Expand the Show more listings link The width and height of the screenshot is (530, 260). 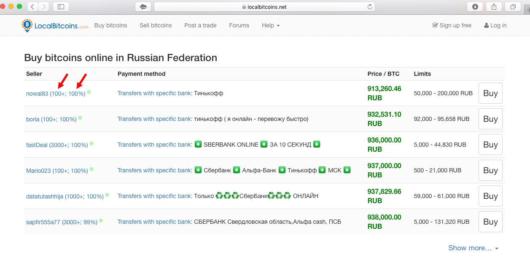point(473,248)
